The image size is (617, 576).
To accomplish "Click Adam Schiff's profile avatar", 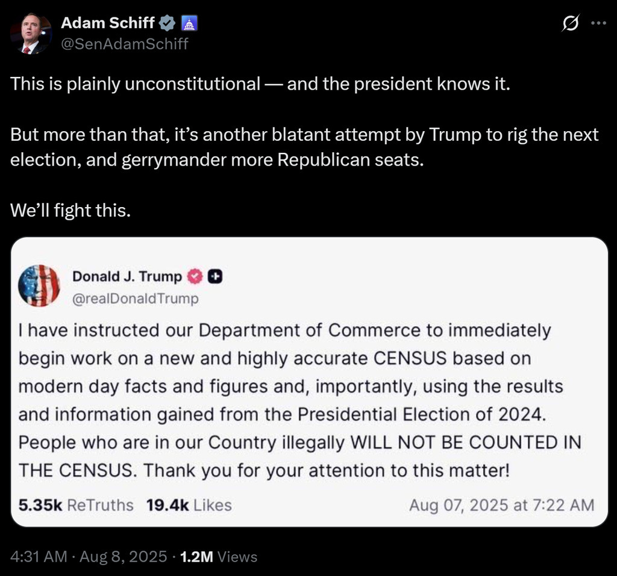I will coord(31,34).
